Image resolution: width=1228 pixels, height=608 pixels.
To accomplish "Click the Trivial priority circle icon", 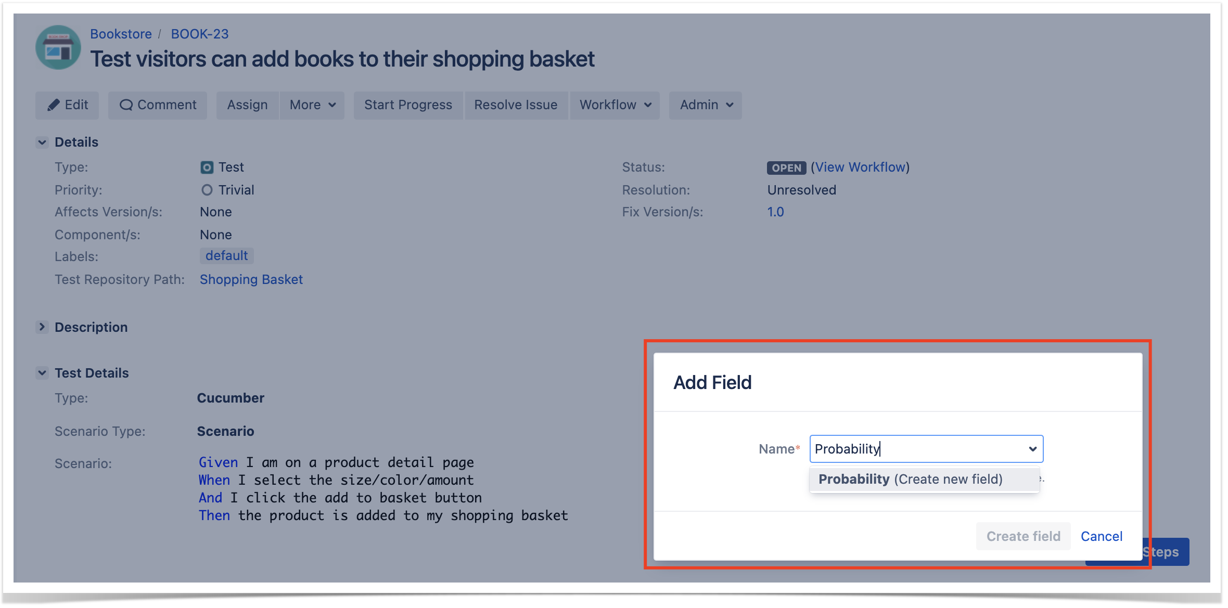I will (x=207, y=190).
